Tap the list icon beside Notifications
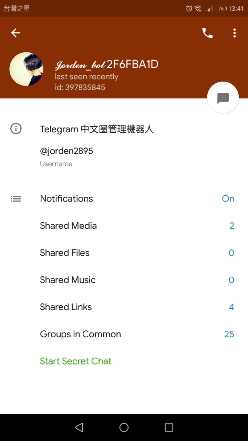Image resolution: width=248 pixels, height=441 pixels. point(16,199)
